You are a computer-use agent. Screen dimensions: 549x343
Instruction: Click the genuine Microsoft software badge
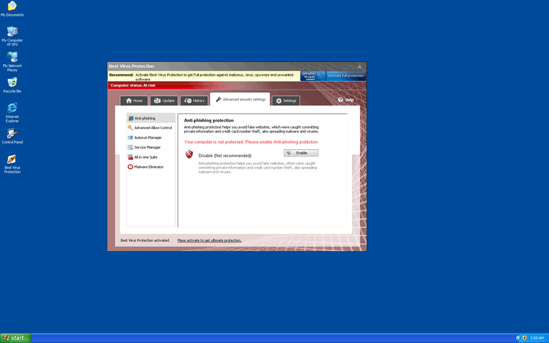(x=313, y=76)
